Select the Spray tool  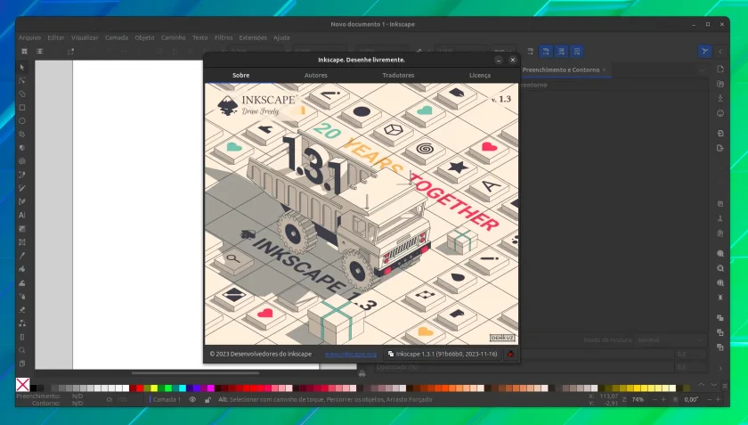point(22,296)
